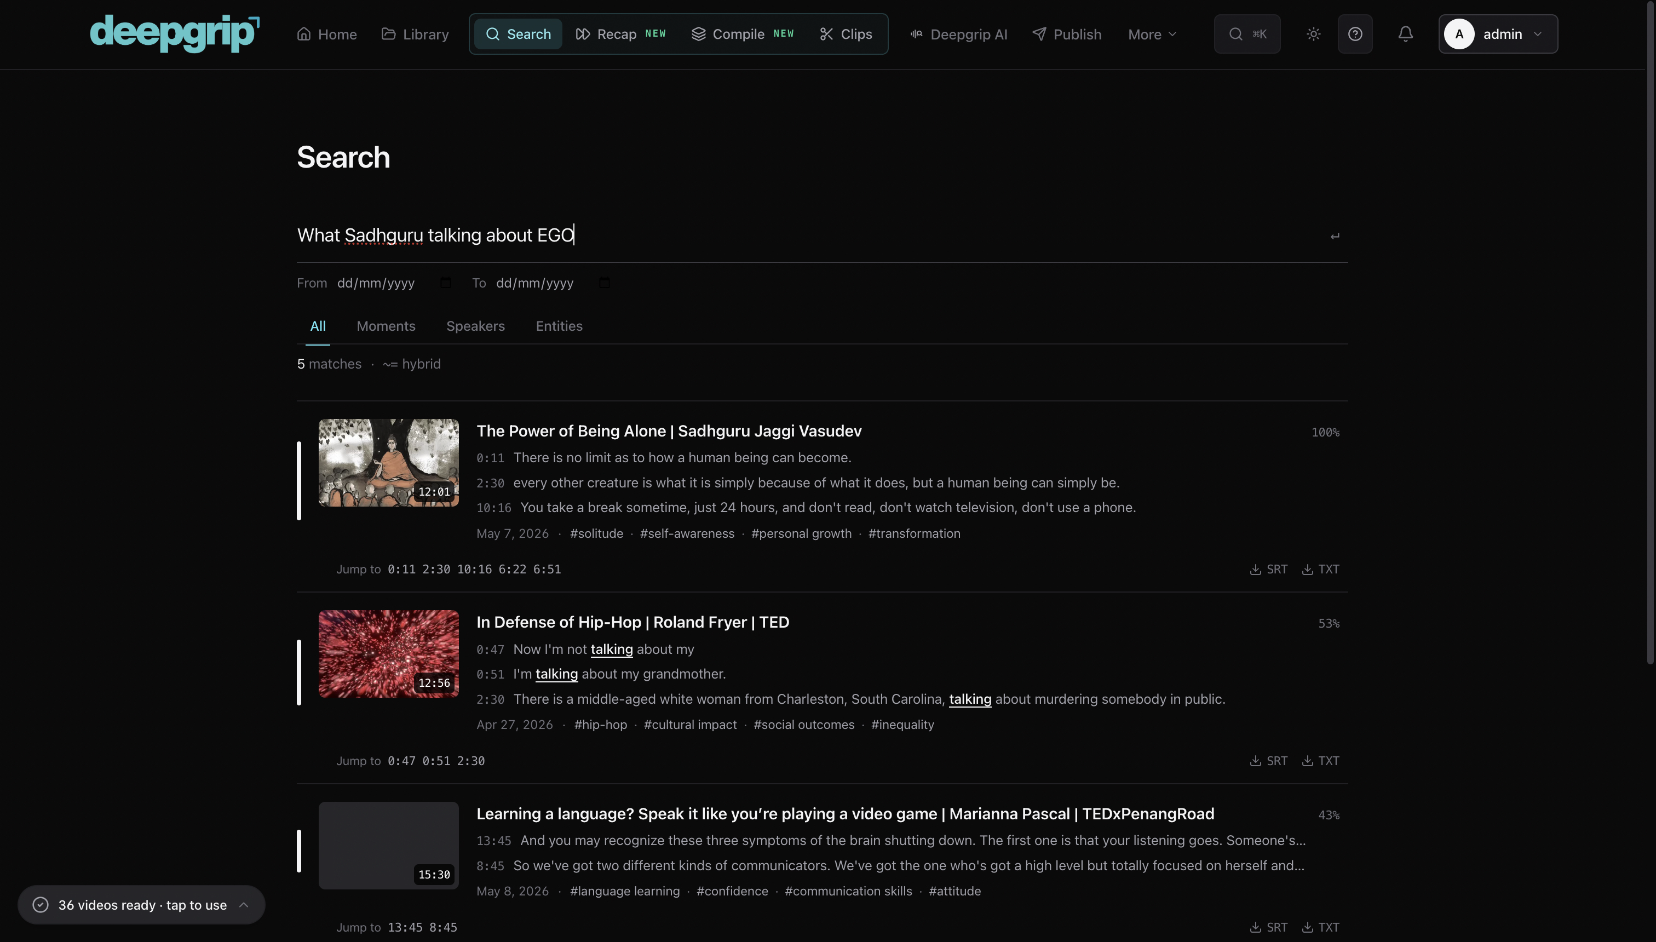Viewport: 1656px width, 942px height.
Task: Open the 13:45 brain shutting down line
Action: [x=891, y=841]
